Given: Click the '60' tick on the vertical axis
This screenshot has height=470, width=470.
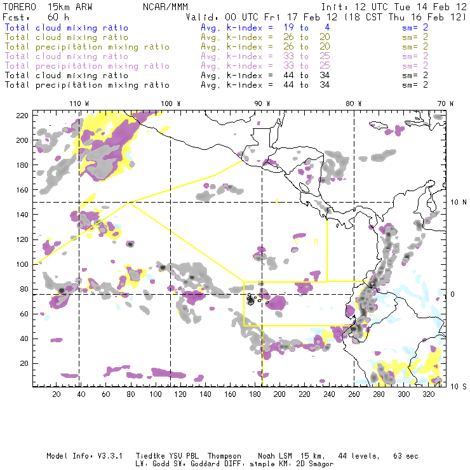Looking at the screenshot, I should (x=24, y=314).
